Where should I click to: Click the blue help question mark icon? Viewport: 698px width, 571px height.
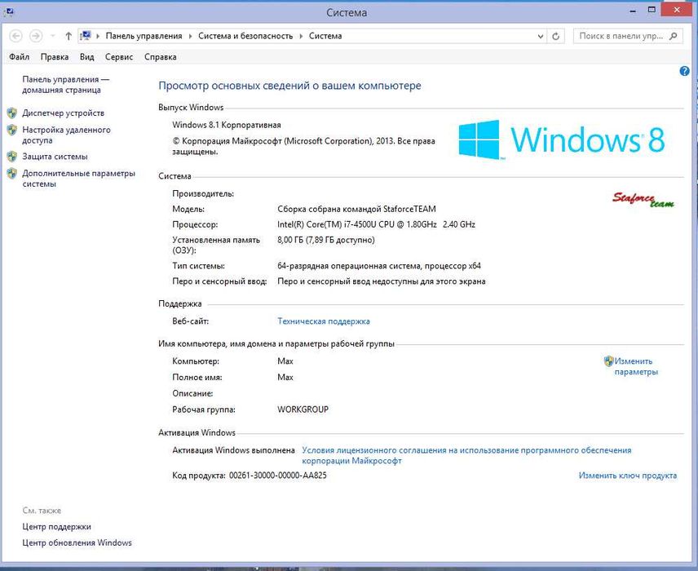point(684,71)
